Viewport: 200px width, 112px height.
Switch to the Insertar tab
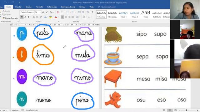[x=18, y=7]
